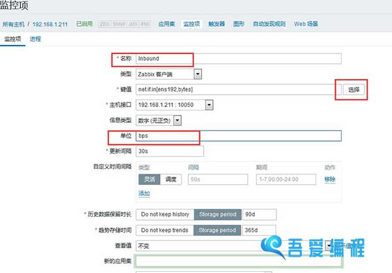This screenshot has height=273, width=392.
Task: Select Storage period for trends
Action: pyautogui.click(x=218, y=231)
